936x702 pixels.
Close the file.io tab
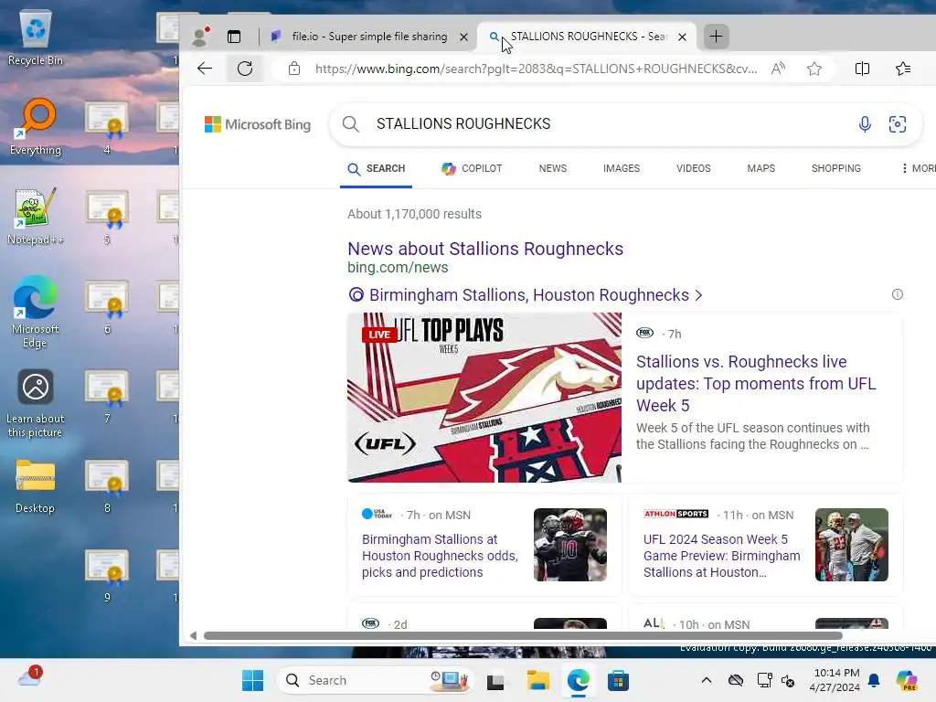[463, 37]
